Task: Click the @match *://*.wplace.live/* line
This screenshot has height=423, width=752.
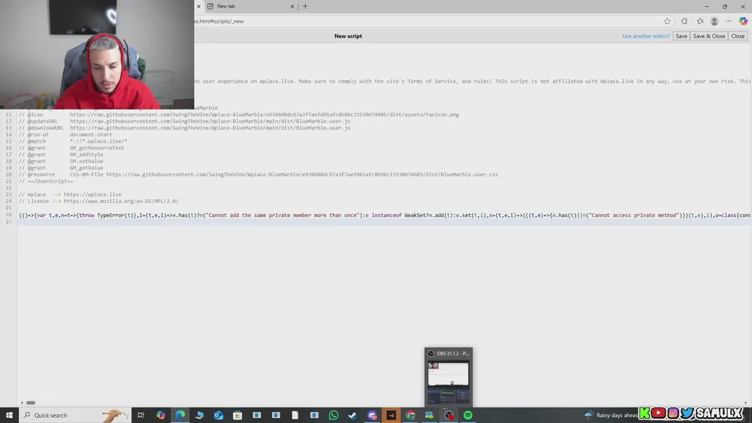Action: pos(73,141)
